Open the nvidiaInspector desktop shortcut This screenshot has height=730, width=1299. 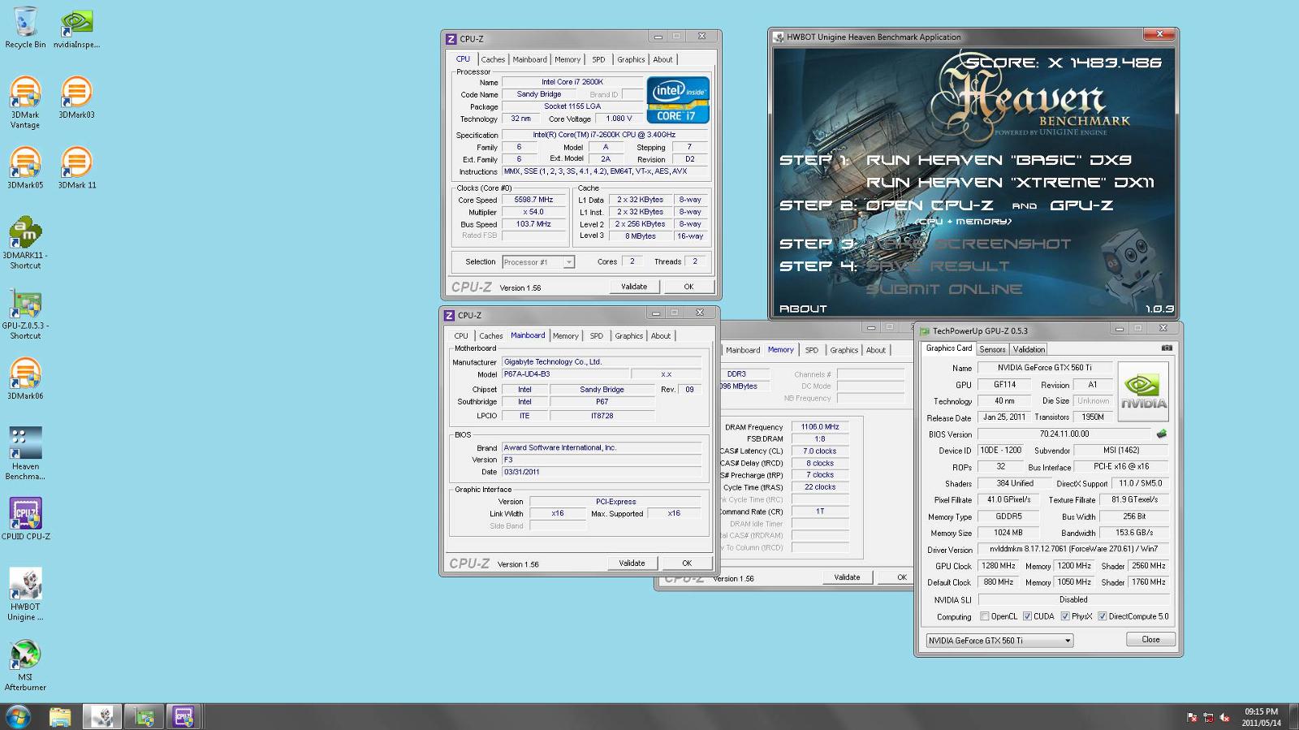(76, 28)
